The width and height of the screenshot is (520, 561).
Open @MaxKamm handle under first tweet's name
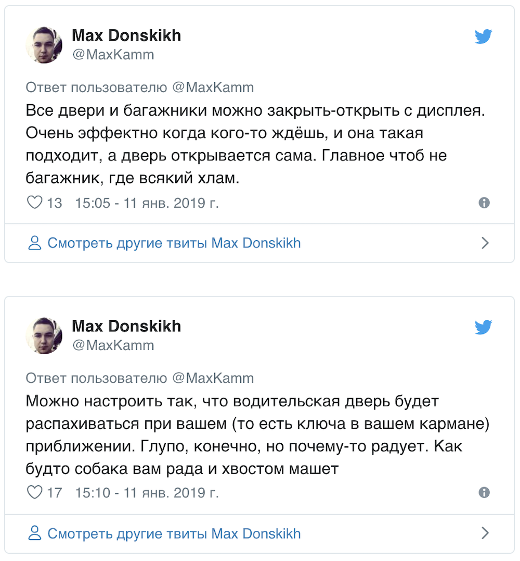[x=113, y=55]
